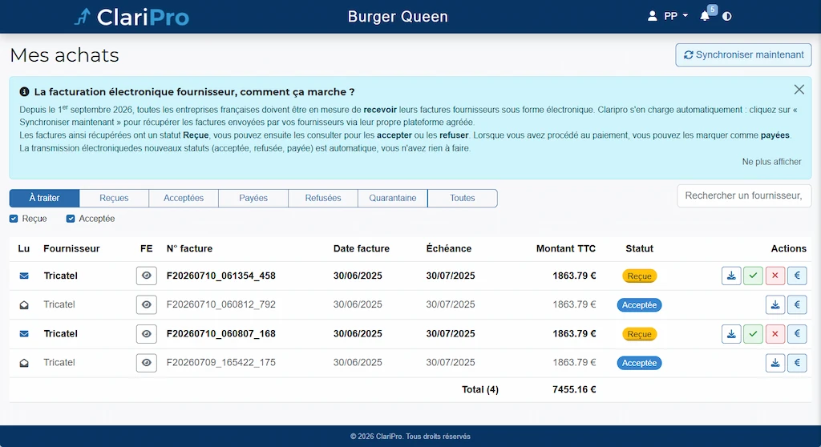Click Burger Queen company title
This screenshot has width=821, height=447.
[x=398, y=17]
